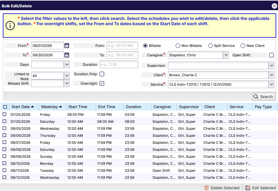The height and width of the screenshot is (191, 278).
Task: Open calendar picker for To date
Action: coord(67,55)
